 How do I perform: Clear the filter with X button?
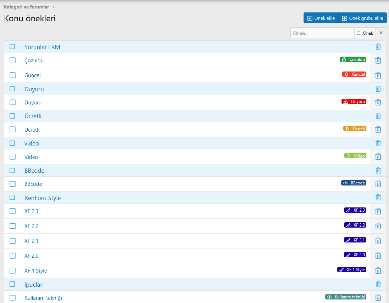381,33
